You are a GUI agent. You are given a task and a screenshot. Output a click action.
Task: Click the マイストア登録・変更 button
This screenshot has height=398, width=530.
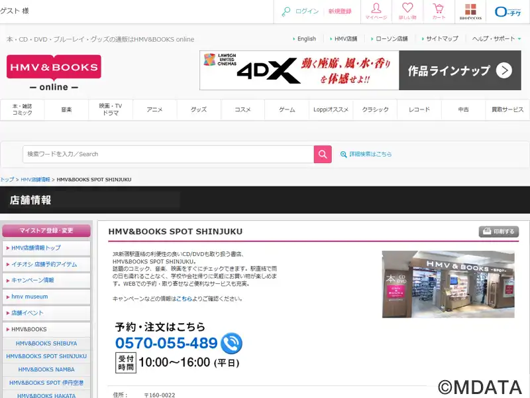[x=46, y=231]
